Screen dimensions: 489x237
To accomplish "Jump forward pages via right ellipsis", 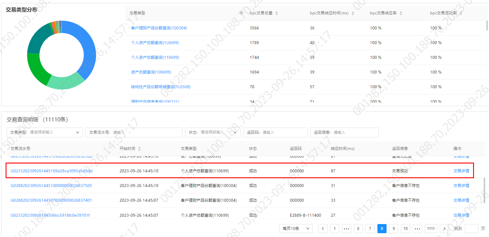I will coord(417,228).
